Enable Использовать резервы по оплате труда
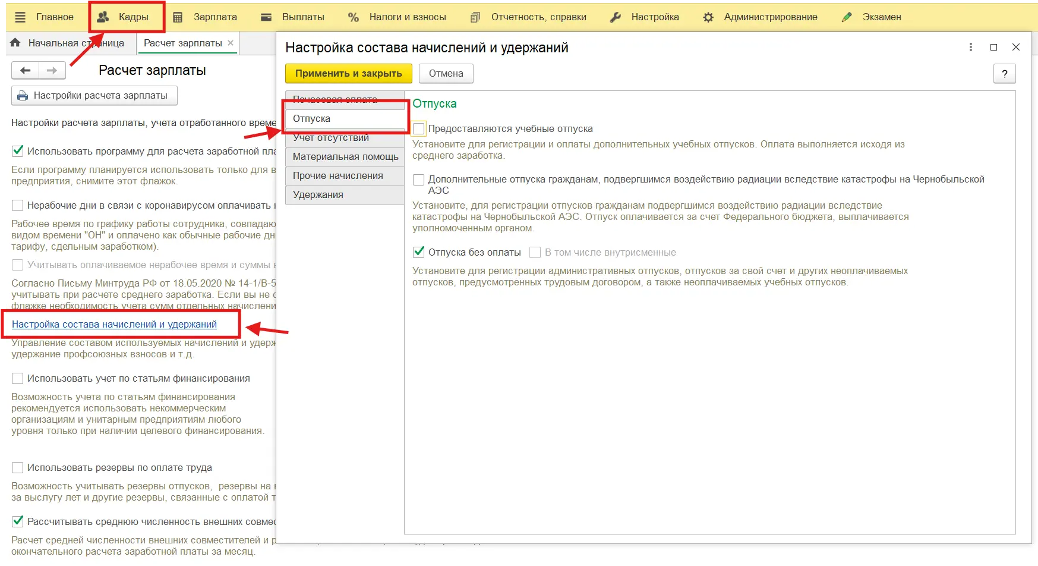This screenshot has height=566, width=1038. (x=18, y=468)
